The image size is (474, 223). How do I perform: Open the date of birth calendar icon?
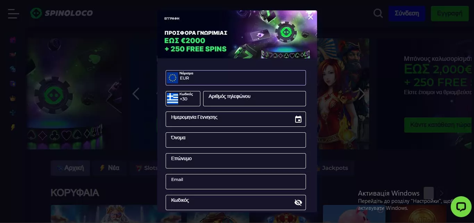coord(298,119)
